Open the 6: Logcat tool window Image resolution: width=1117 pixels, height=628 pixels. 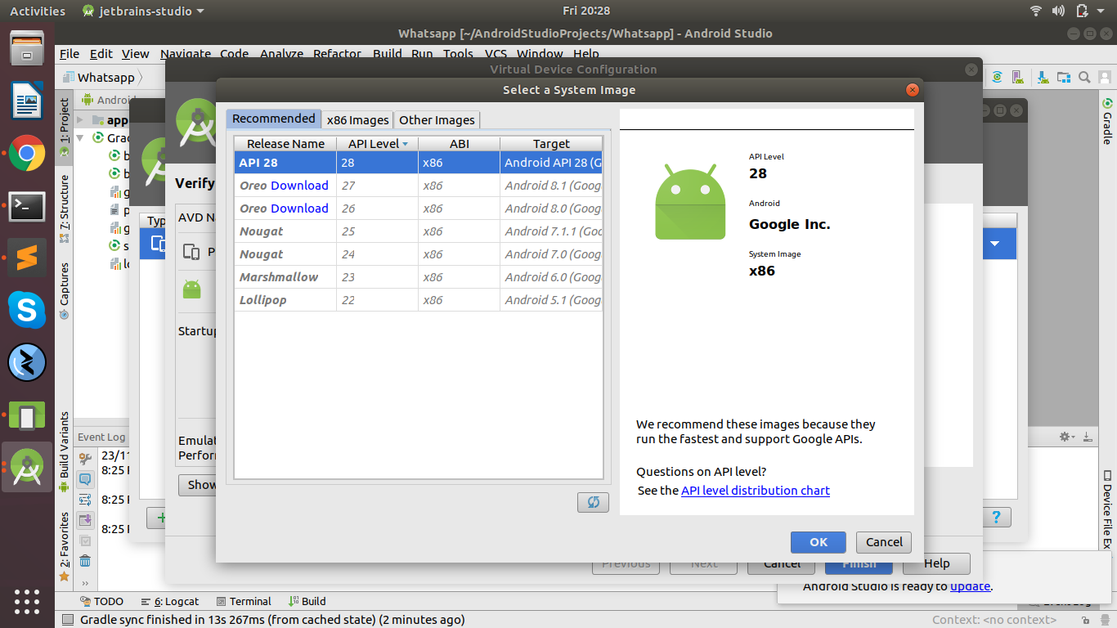tap(170, 601)
